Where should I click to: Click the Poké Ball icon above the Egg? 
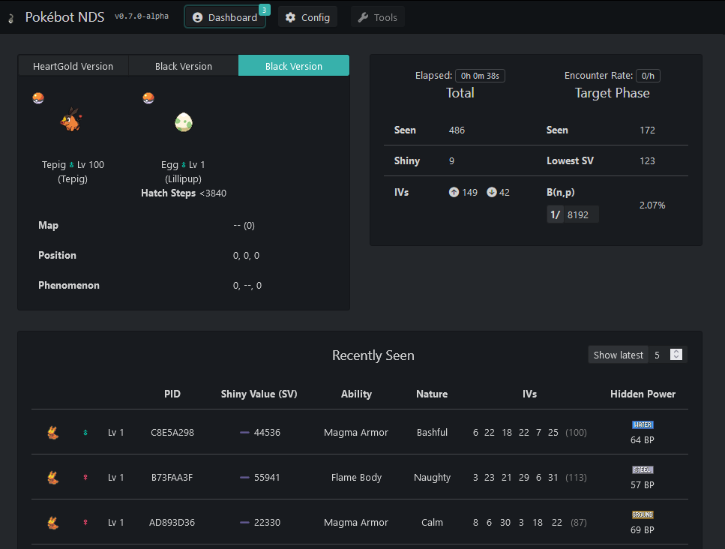tap(148, 98)
